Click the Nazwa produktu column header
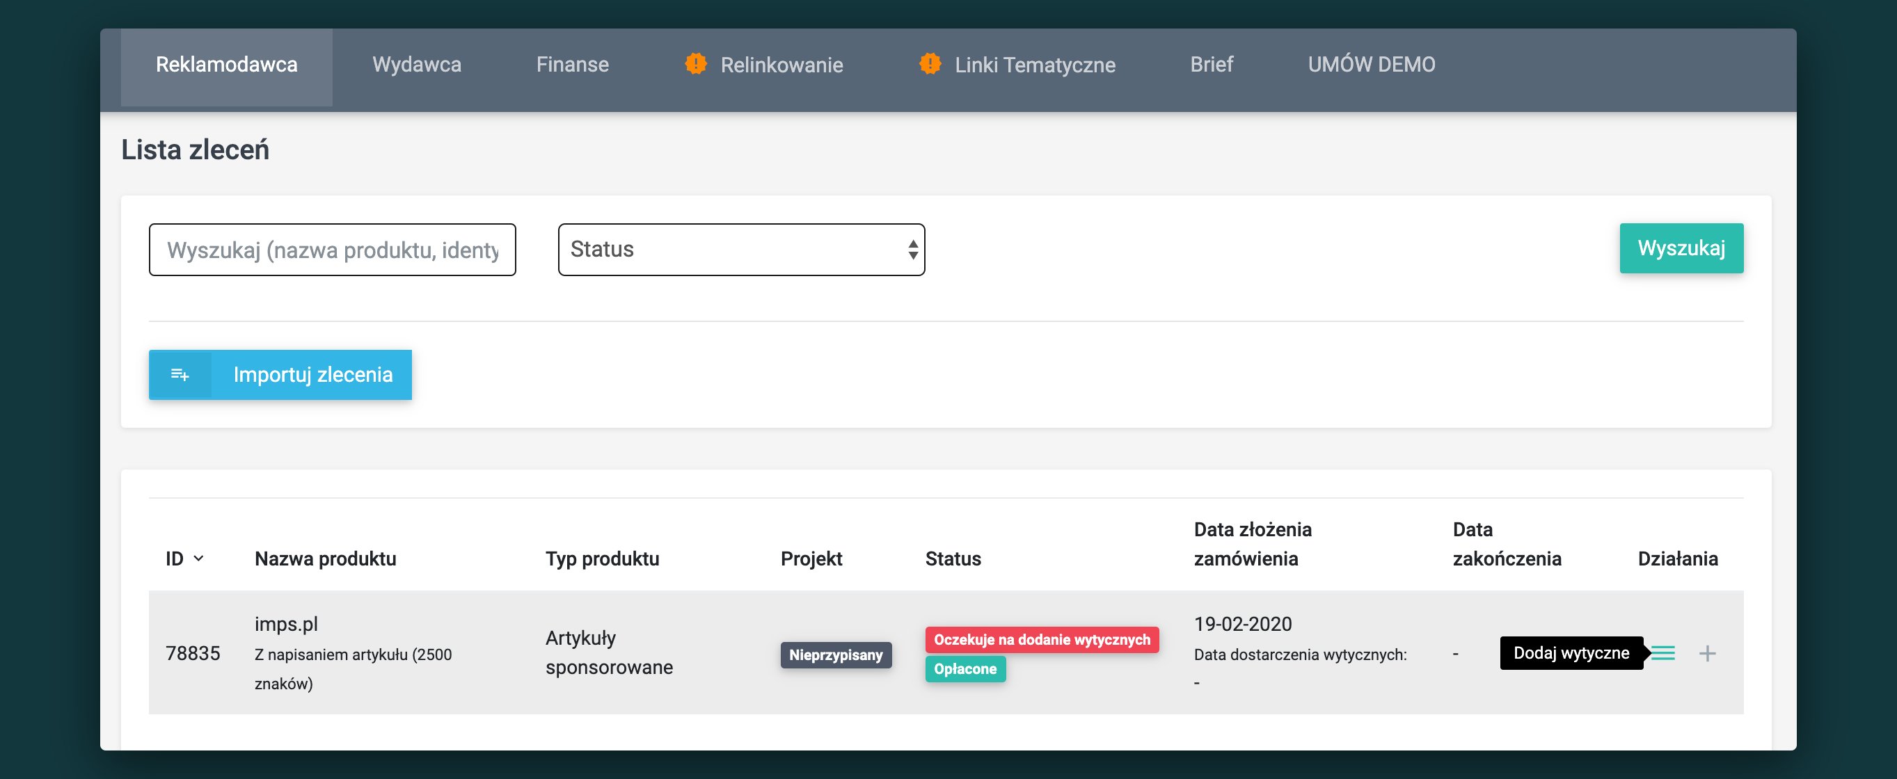Image resolution: width=1897 pixels, height=779 pixels. pos(326,559)
